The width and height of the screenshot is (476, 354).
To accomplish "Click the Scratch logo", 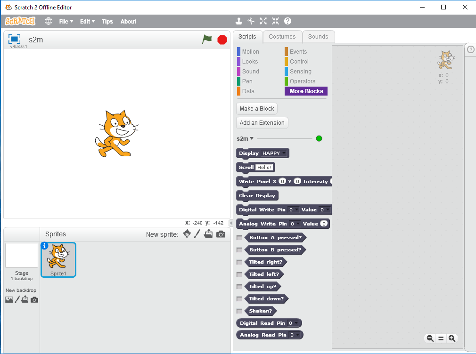I will [x=20, y=21].
